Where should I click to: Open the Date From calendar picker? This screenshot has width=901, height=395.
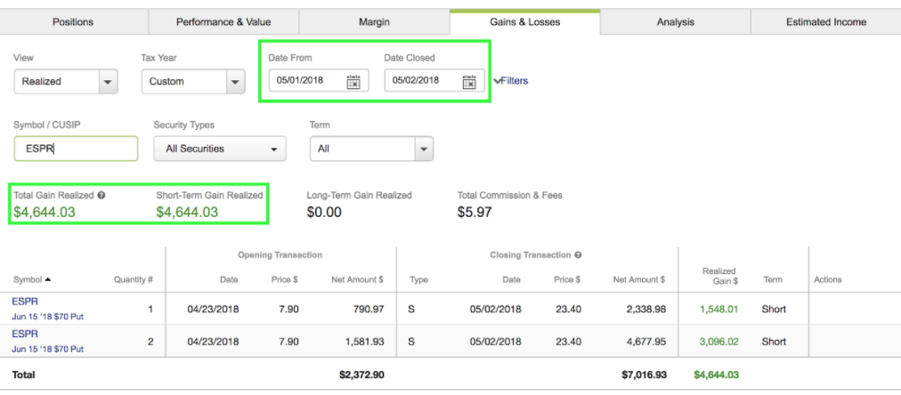[353, 82]
